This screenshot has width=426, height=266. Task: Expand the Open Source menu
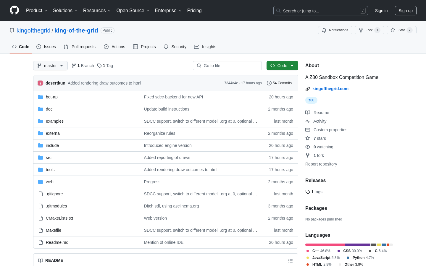[133, 10]
